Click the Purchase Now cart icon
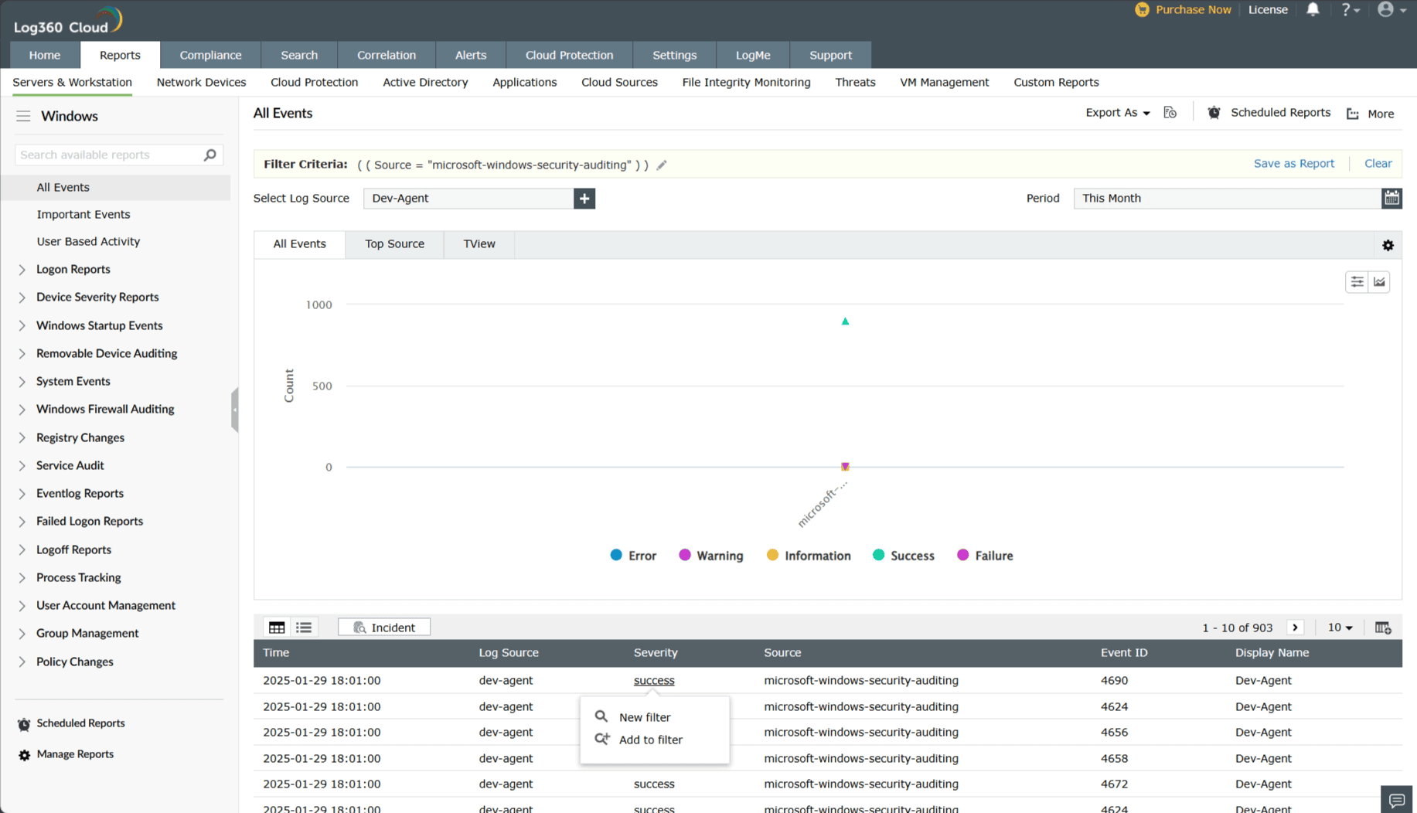Image resolution: width=1417 pixels, height=813 pixels. 1142,9
